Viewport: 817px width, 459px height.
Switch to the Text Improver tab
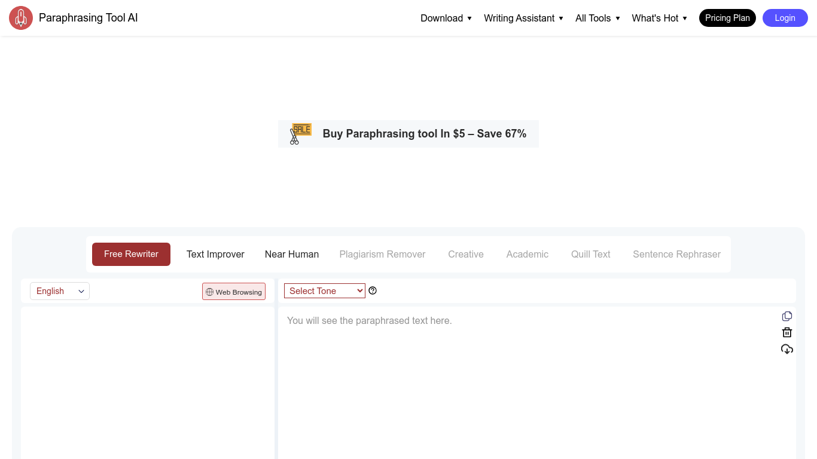(x=215, y=254)
